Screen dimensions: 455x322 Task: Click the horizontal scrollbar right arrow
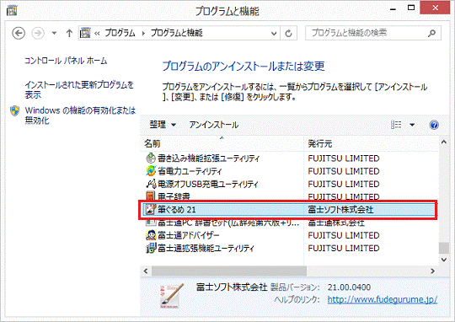[x=432, y=271]
